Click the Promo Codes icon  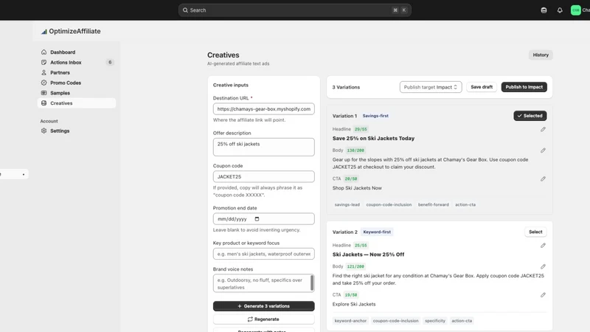pyautogui.click(x=44, y=83)
